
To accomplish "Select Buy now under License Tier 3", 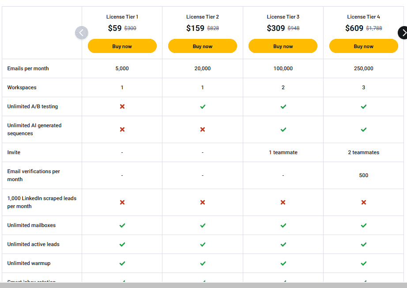I will tap(283, 45).
